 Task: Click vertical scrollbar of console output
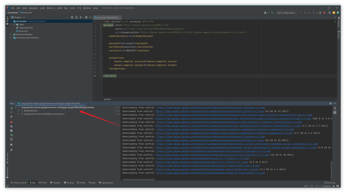(x=331, y=171)
